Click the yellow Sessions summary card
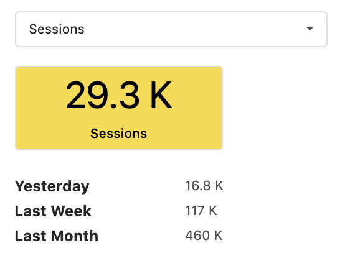This screenshot has width=340, height=266. pos(119,108)
